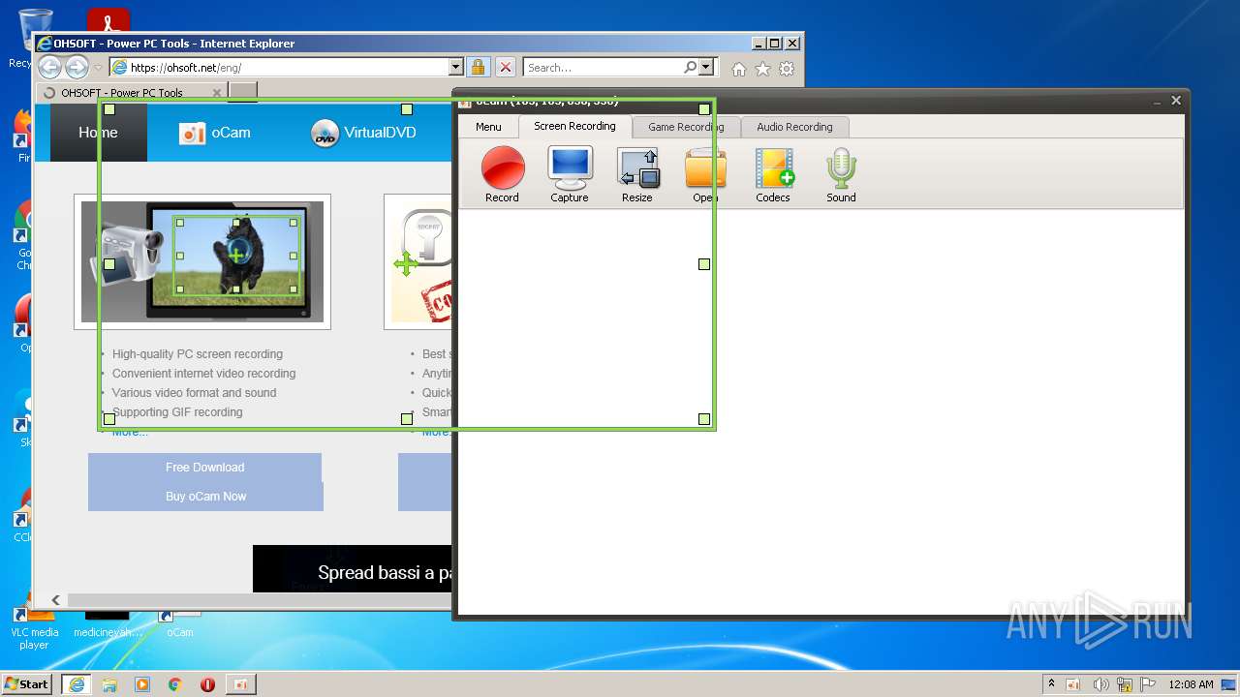
Task: Switch to the Audio Recording tab
Action: [794, 127]
